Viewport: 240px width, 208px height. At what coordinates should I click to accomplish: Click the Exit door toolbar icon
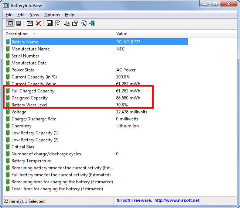point(92,24)
